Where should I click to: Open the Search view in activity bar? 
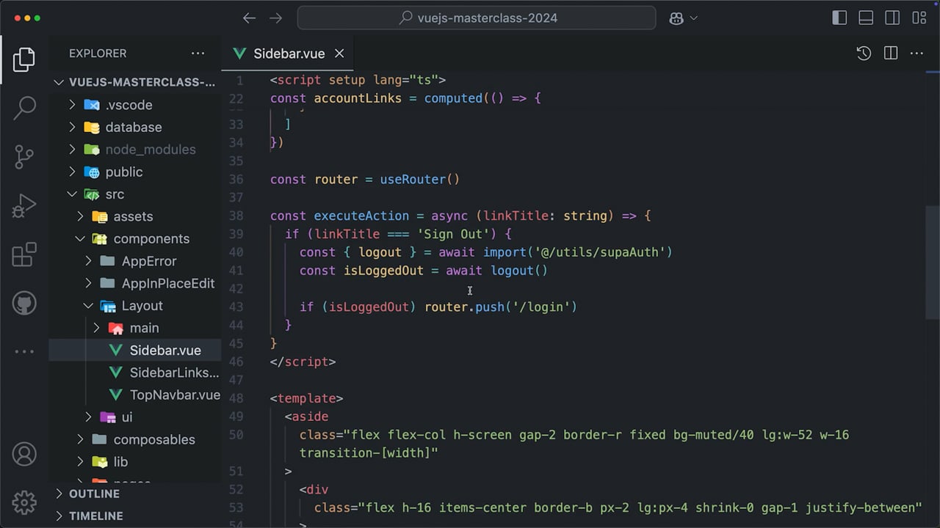24,108
